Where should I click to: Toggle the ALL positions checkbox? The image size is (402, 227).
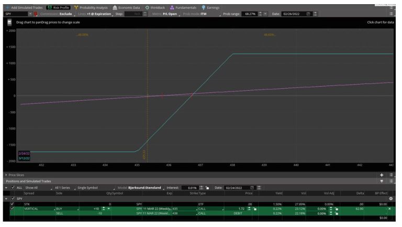[13, 188]
